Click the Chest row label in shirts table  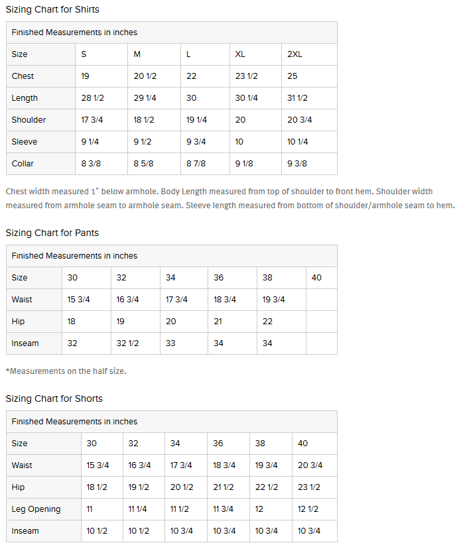tap(23, 76)
